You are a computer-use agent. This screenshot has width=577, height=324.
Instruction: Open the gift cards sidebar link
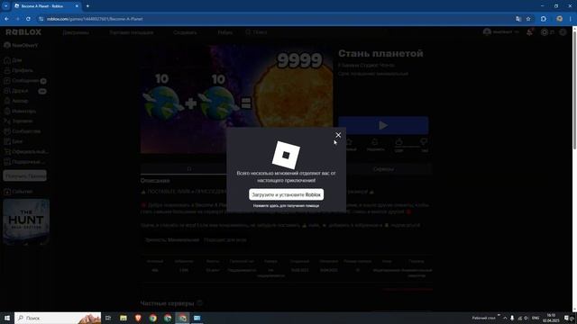[x=28, y=162]
